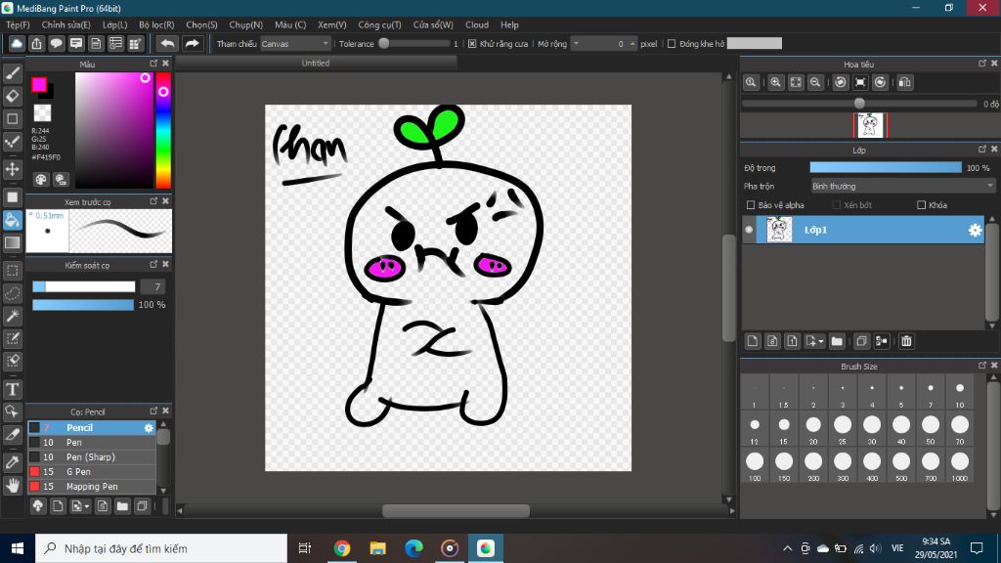The image size is (1001, 563).
Task: Select the Brush tool in left toolbar
Action: 13,73
